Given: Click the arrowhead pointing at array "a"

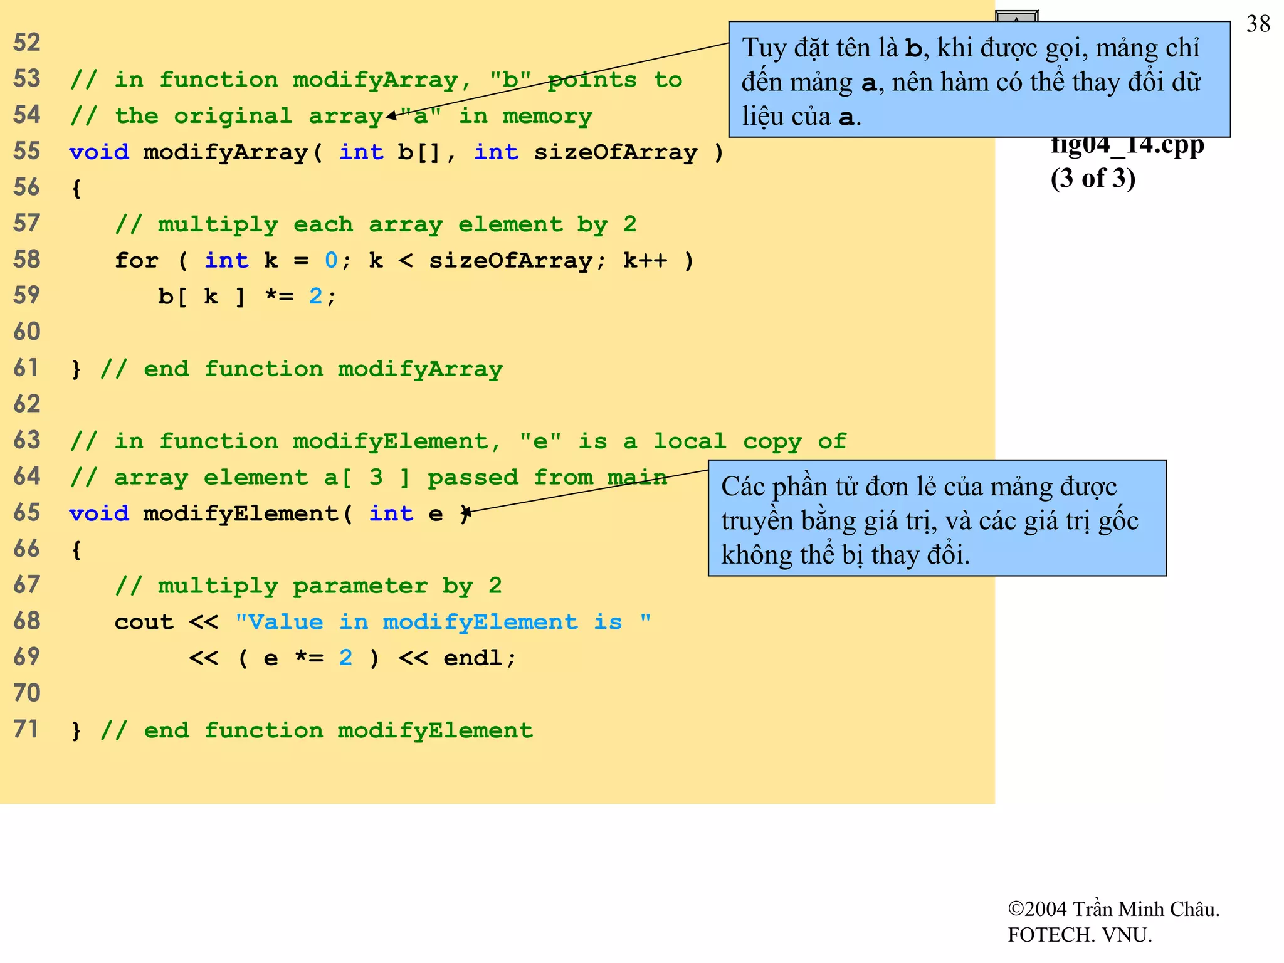Looking at the screenshot, I should 391,115.
